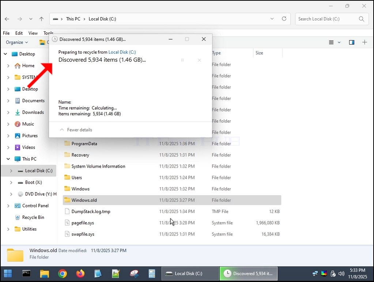The width and height of the screenshot is (374, 282).
Task: Open the view options dropdown arrow
Action: tap(339, 42)
